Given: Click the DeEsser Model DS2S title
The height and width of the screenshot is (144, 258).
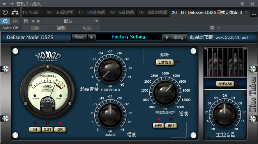Looking at the screenshot, I should [30, 38].
